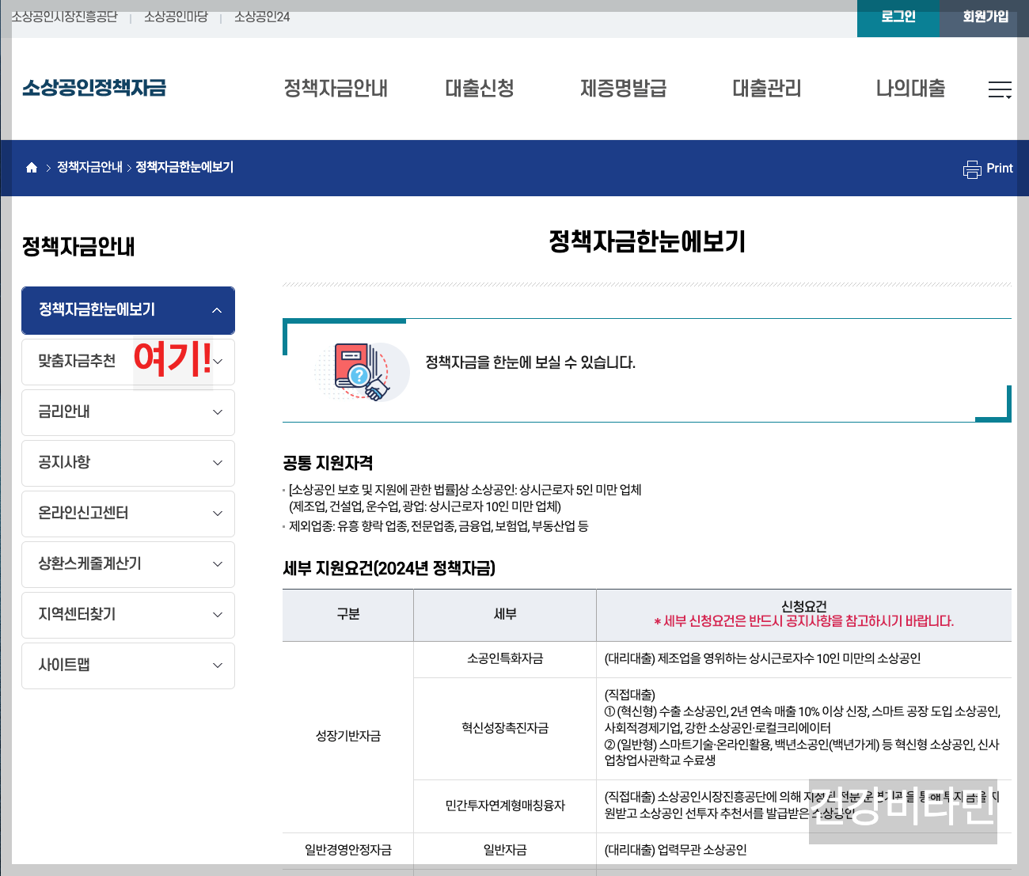
Task: Click the 소상공인정책자금 logo
Action: pos(93,88)
